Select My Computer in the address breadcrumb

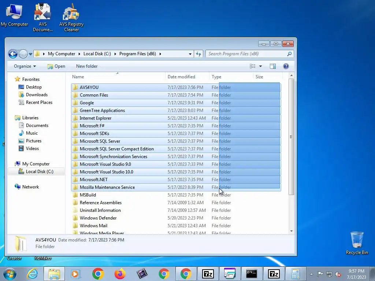pyautogui.click(x=62, y=54)
